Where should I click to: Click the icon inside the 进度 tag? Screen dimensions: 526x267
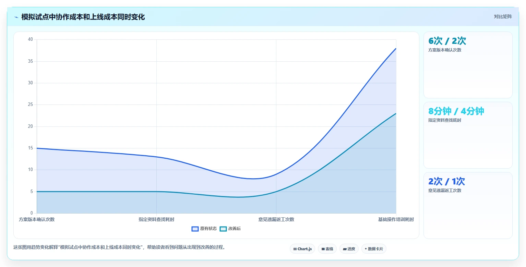point(345,249)
